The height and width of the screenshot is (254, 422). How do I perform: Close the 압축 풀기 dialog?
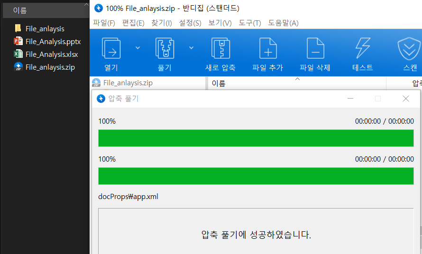click(x=406, y=99)
